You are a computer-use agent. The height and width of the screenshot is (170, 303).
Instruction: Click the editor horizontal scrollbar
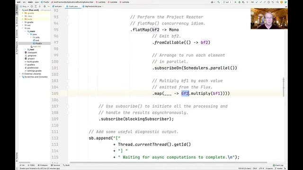coord(168,162)
